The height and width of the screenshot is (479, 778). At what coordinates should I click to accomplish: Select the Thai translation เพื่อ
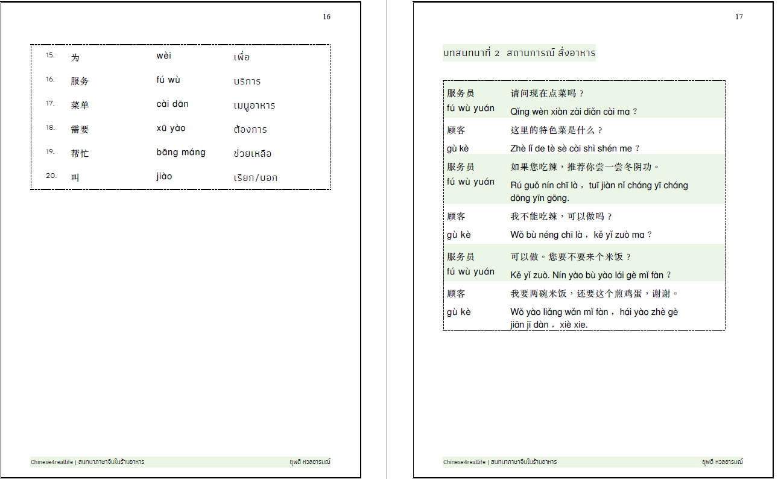pos(241,57)
